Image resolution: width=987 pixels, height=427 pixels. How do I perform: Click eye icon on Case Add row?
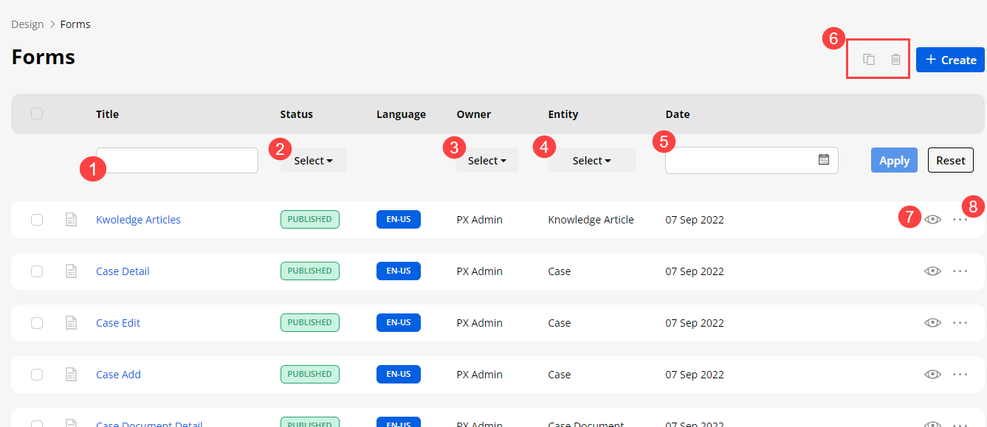click(x=932, y=375)
